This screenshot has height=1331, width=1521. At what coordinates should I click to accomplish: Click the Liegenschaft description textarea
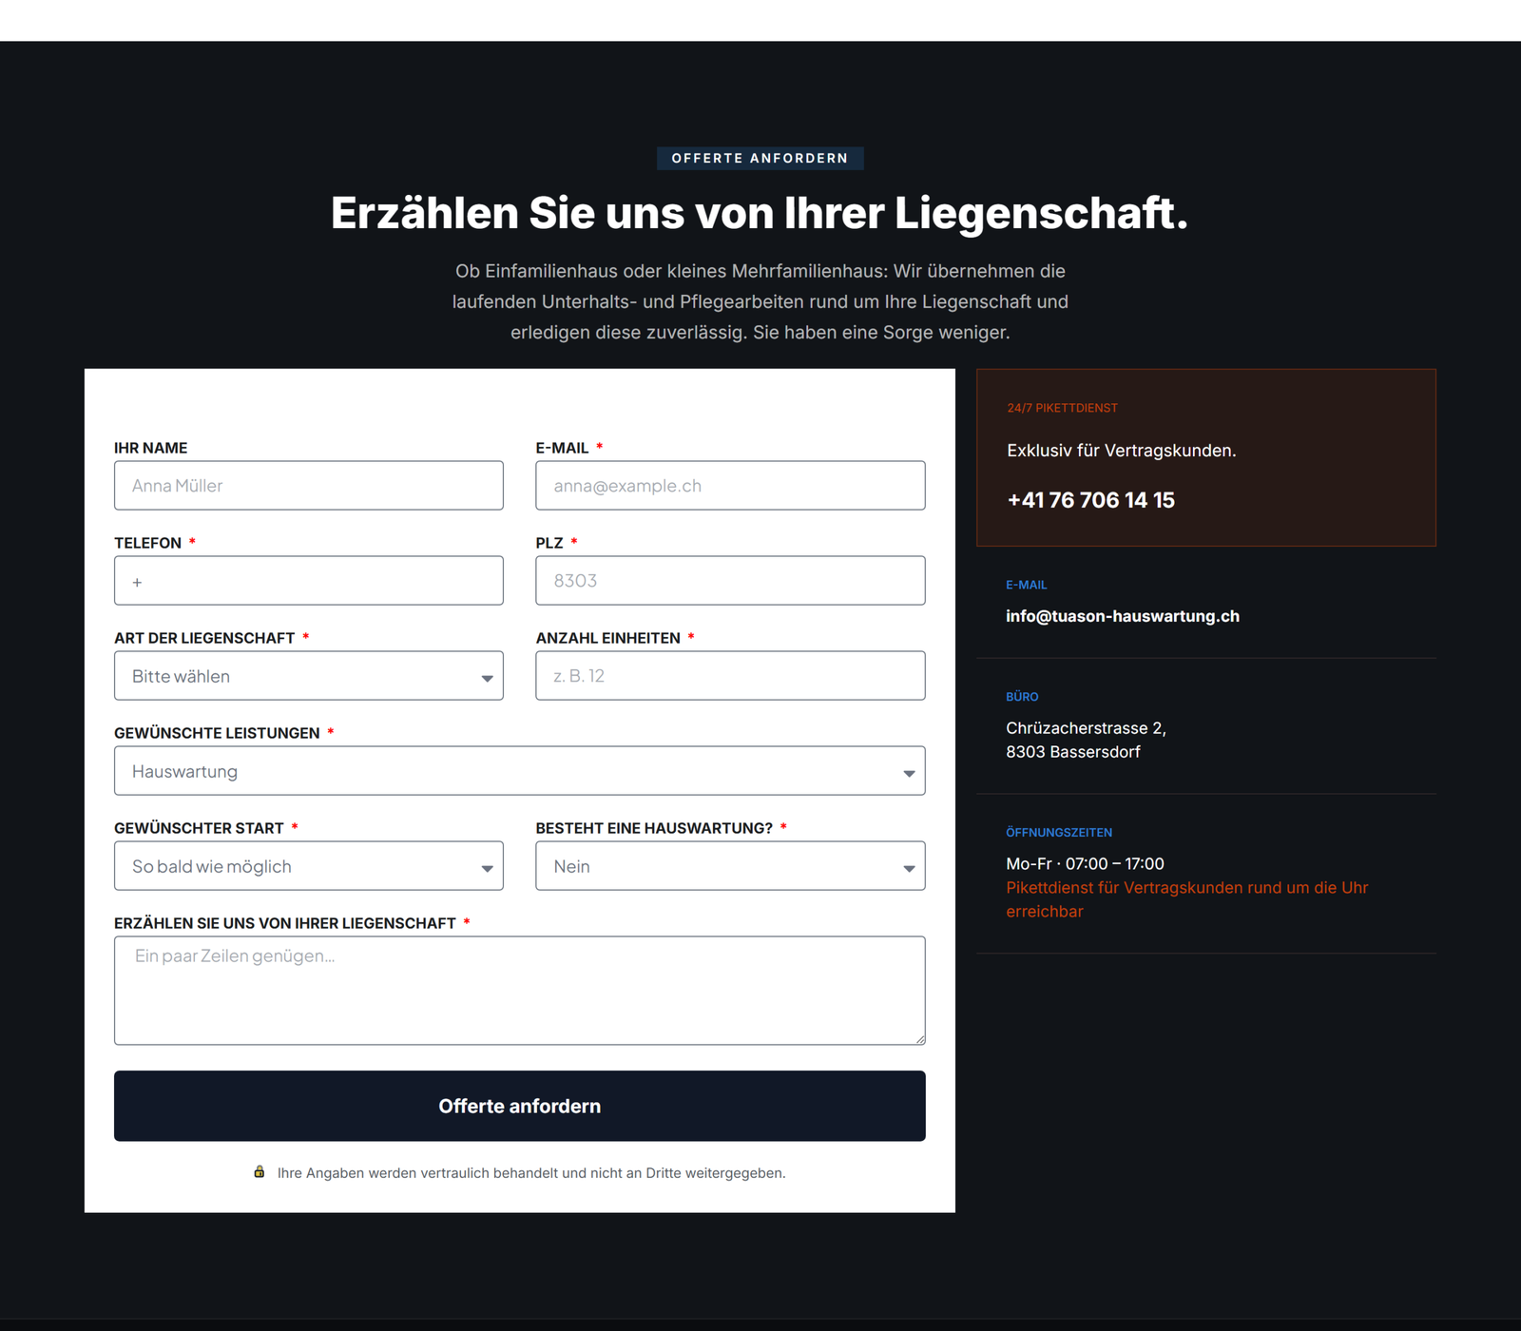pyautogui.click(x=520, y=991)
